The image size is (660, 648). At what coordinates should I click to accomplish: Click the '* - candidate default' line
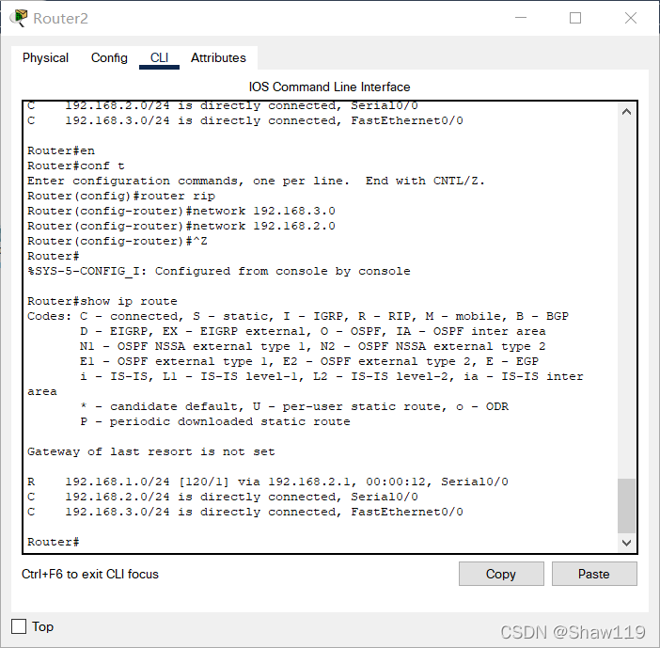tap(294, 406)
